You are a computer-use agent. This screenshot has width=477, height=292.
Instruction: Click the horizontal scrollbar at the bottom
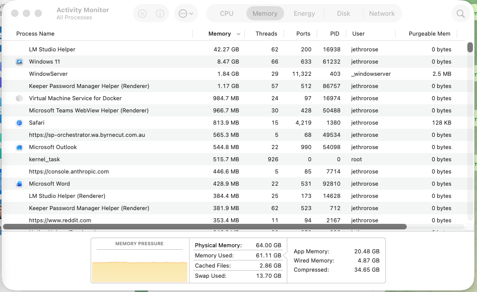click(205, 227)
